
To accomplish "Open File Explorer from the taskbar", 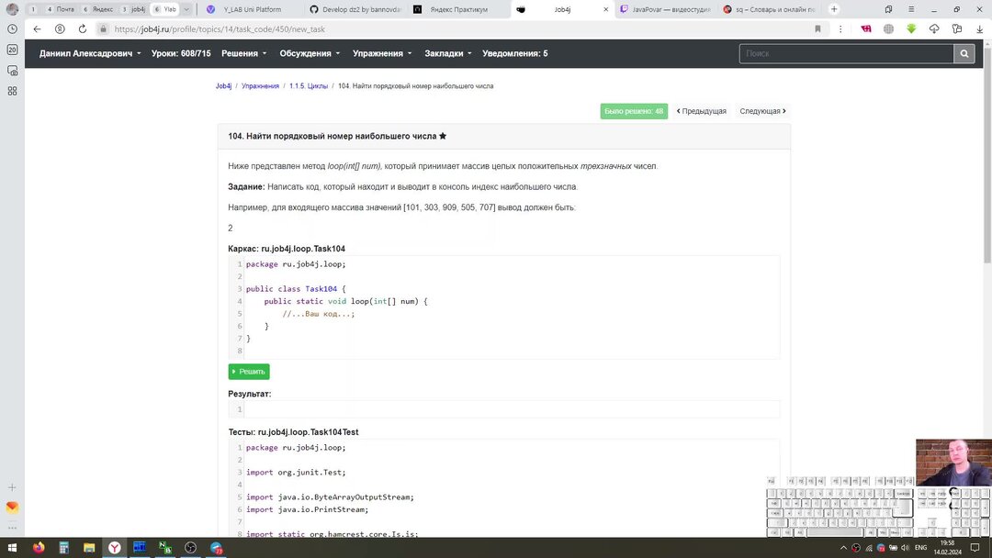I will tap(89, 548).
